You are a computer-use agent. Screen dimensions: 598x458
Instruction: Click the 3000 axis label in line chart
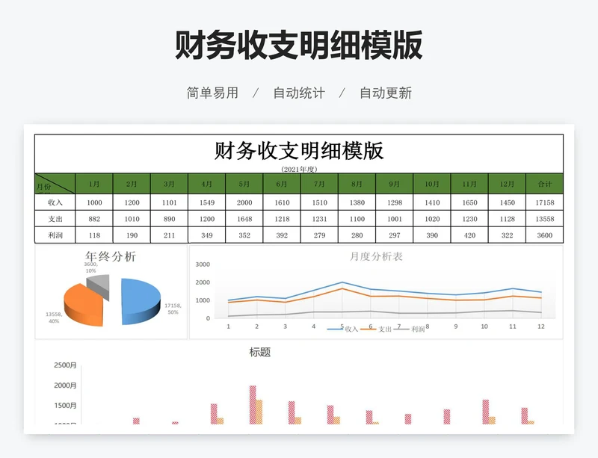point(203,264)
